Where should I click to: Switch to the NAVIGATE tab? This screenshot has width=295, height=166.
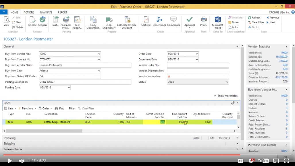click(46, 12)
